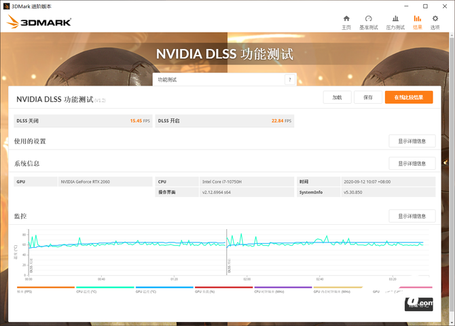Toggle the blue GPU 温度 legend swatch
The width and height of the screenshot is (455, 326).
point(163,289)
